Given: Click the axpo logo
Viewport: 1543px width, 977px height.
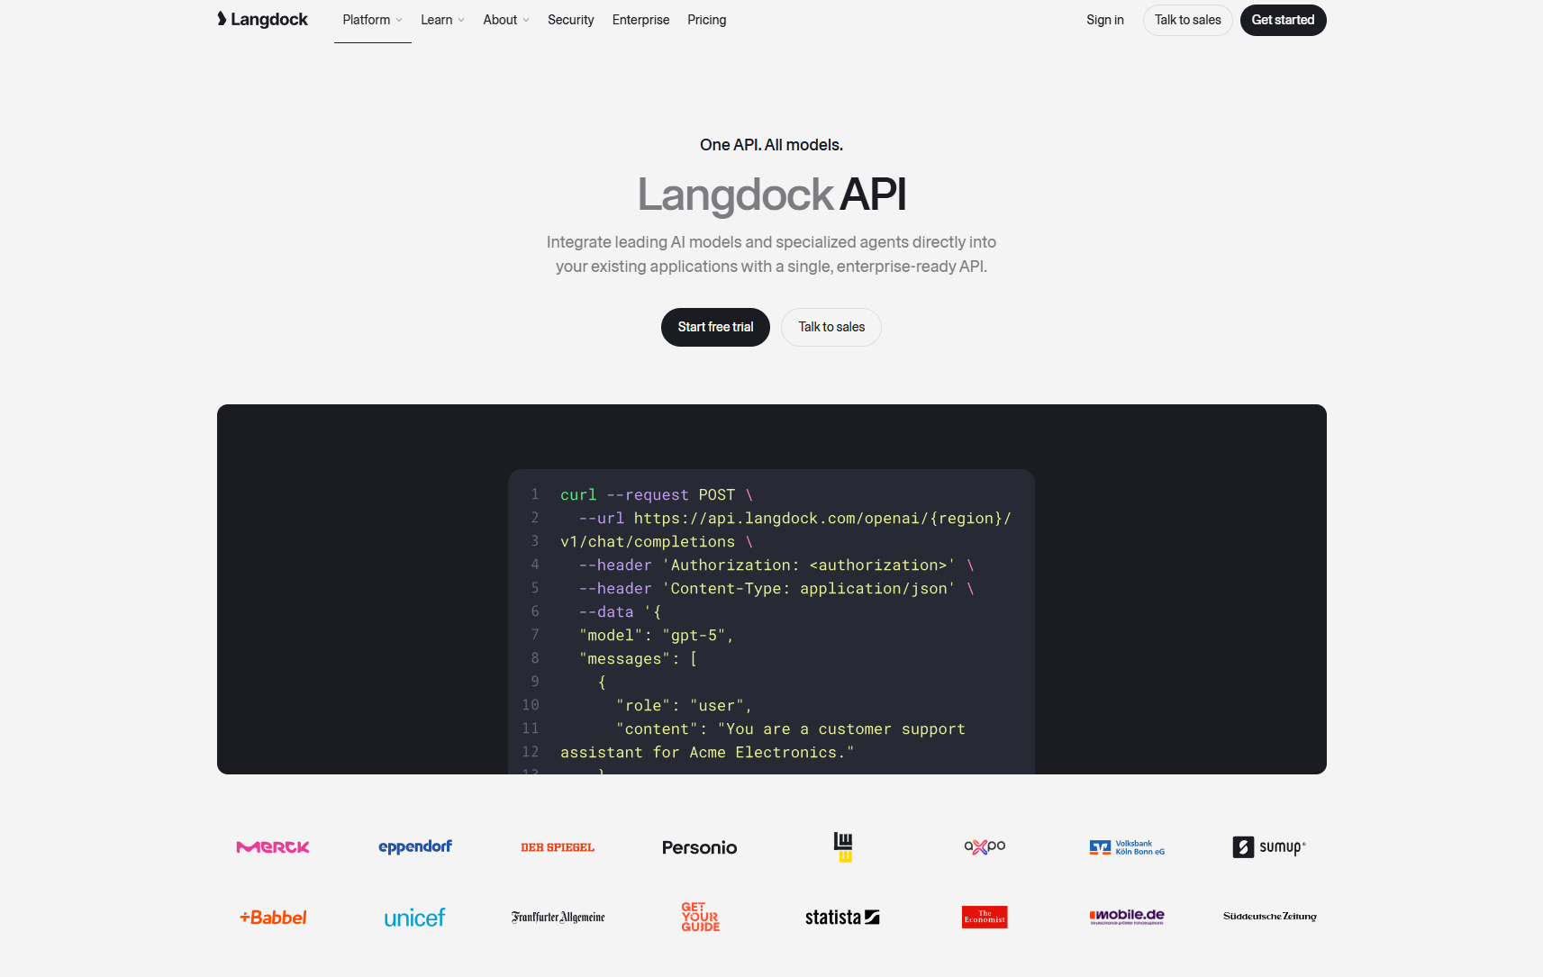Looking at the screenshot, I should [985, 846].
